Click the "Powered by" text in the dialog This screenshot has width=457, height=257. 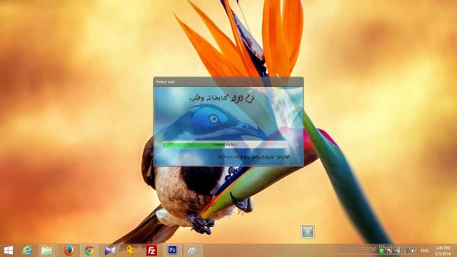click(254, 157)
